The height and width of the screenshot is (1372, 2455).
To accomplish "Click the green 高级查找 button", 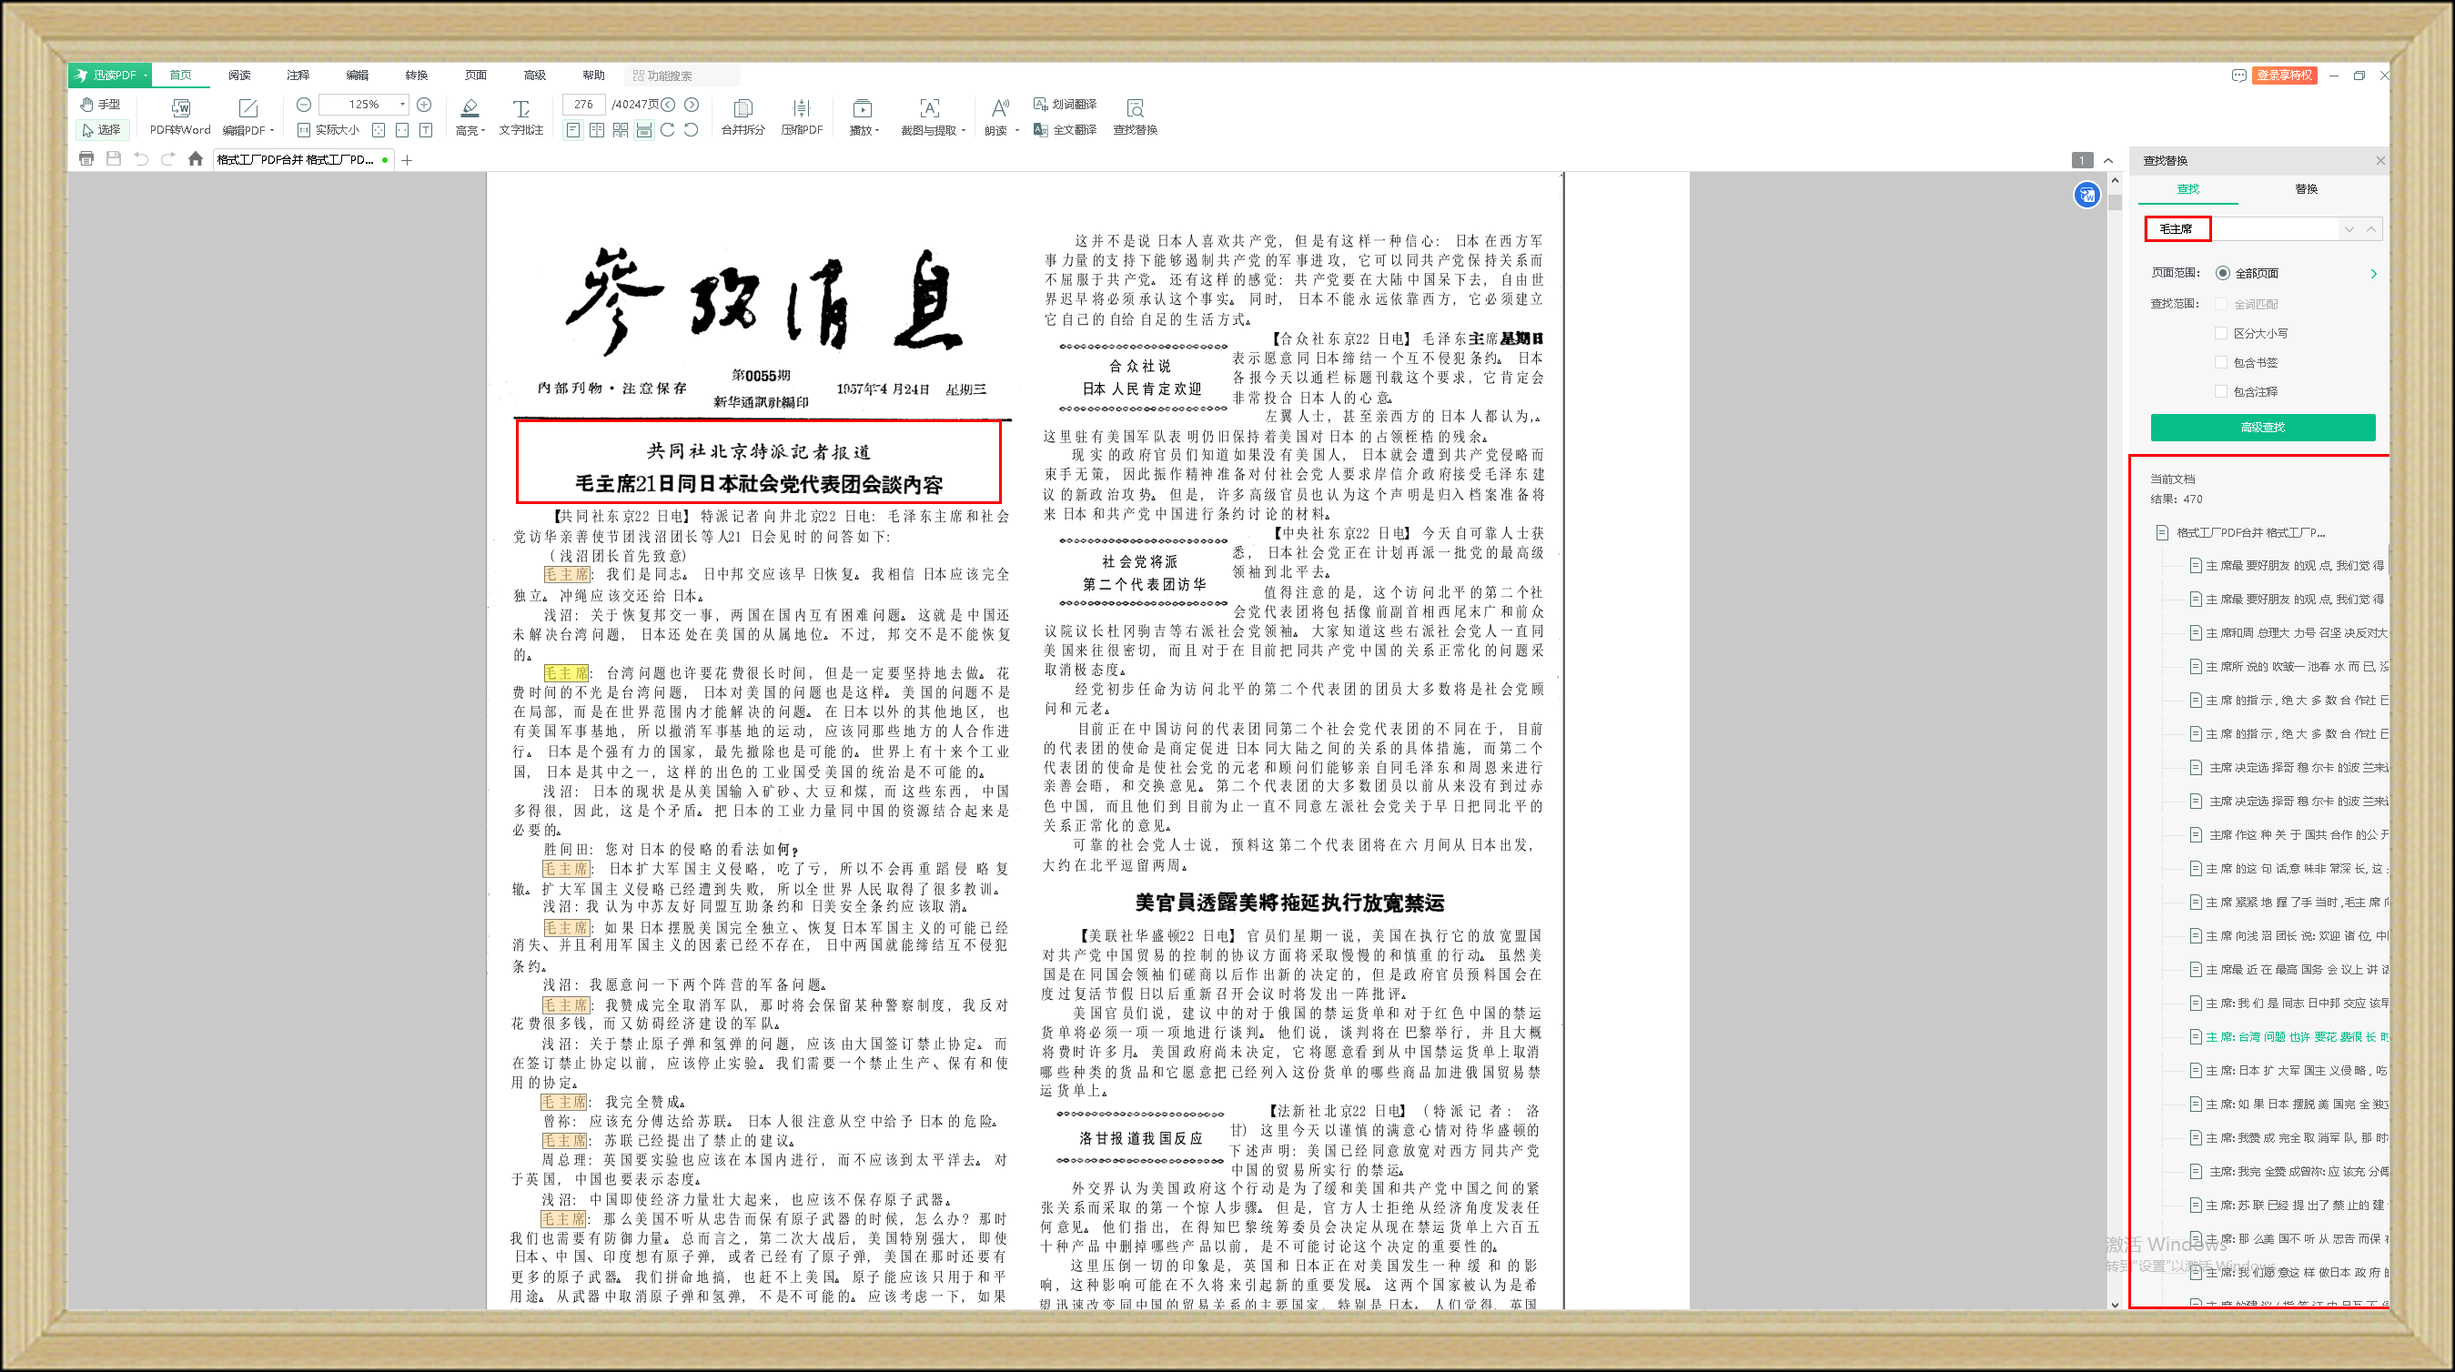I will click(x=2261, y=427).
